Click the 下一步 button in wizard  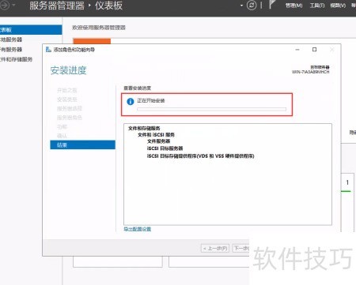(241, 248)
